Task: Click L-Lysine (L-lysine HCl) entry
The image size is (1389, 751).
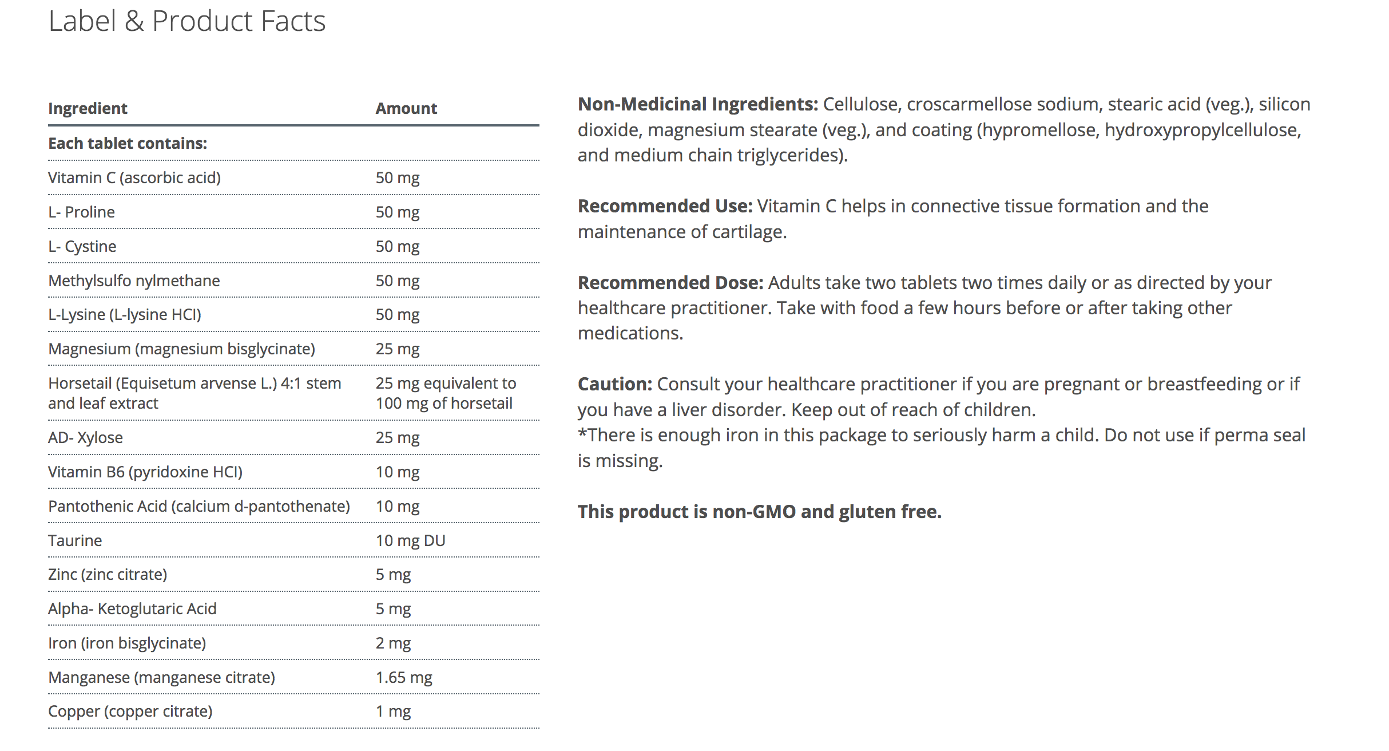Action: (x=125, y=315)
